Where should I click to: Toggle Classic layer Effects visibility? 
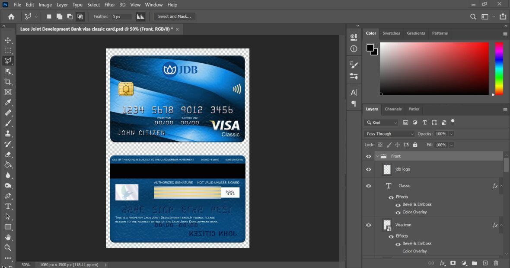click(x=391, y=197)
